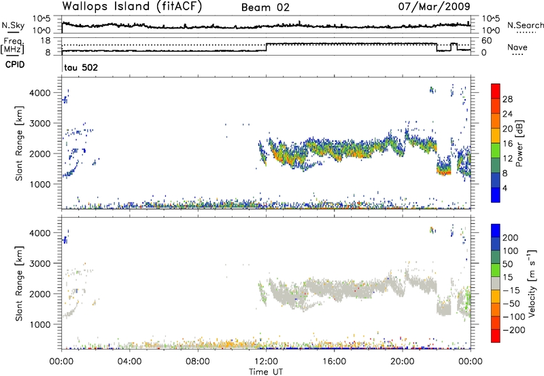The image size is (544, 376).
Task: Click Power colorbar segment between 4 and 8
Action: tap(496, 181)
